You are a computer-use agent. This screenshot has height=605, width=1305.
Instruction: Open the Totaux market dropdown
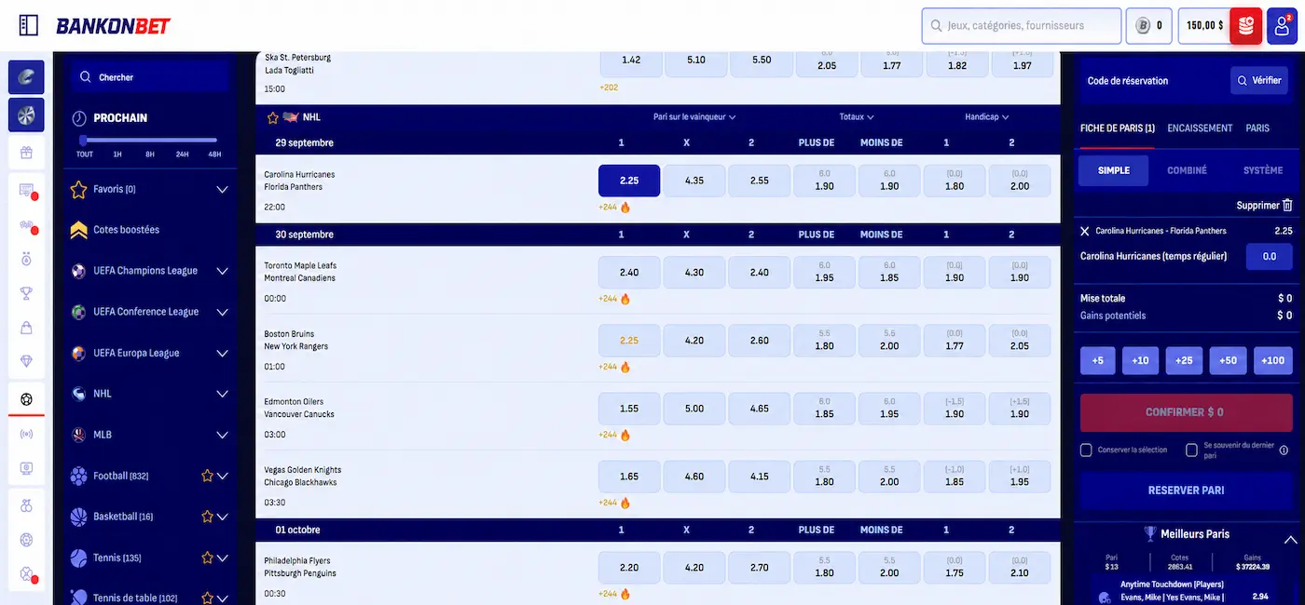click(x=857, y=117)
